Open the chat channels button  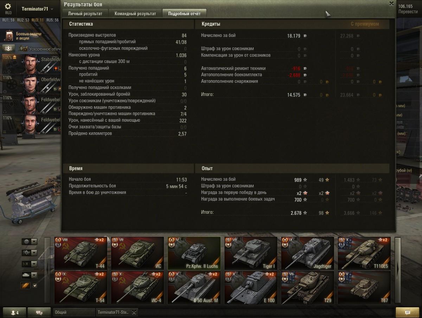39,312
